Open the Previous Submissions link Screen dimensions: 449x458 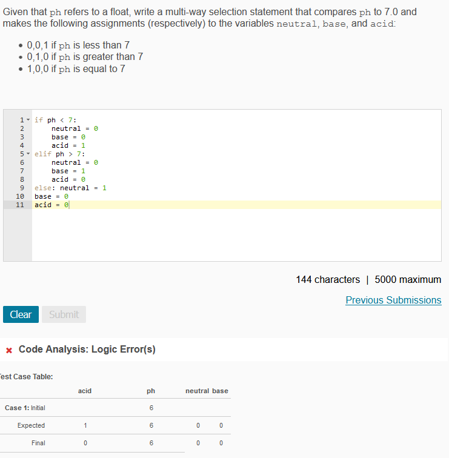click(393, 300)
